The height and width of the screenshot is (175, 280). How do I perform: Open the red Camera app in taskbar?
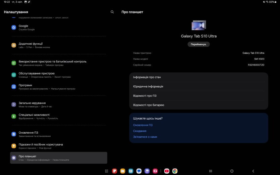pos(155,171)
